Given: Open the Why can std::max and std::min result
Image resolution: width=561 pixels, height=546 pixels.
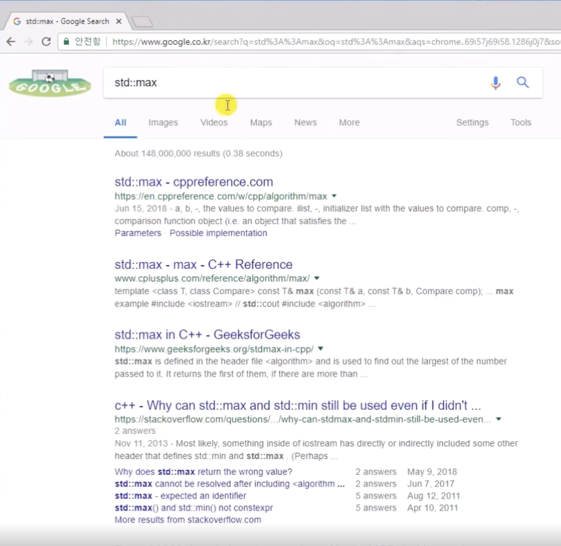Looking at the screenshot, I should pos(298,405).
